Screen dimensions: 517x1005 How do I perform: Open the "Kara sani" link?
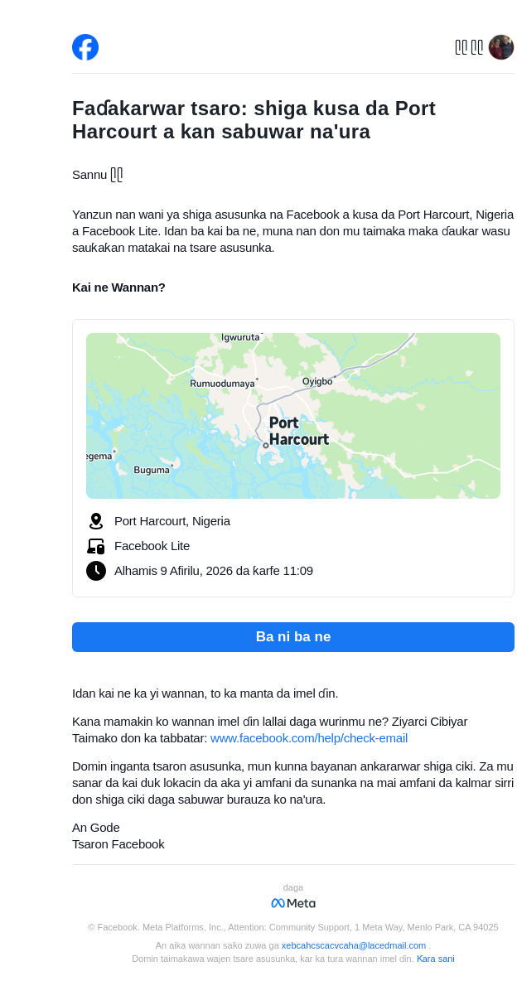(x=435, y=959)
